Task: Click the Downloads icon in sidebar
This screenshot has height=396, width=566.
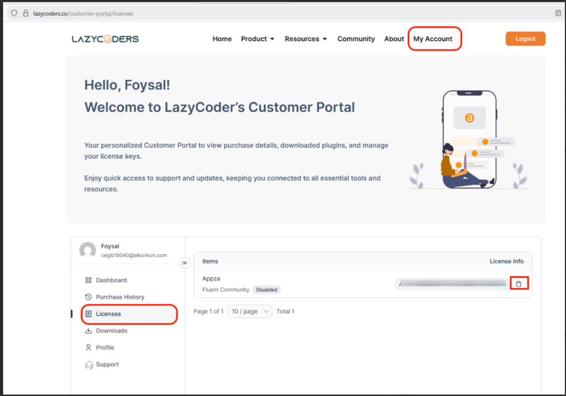Action: (88, 331)
